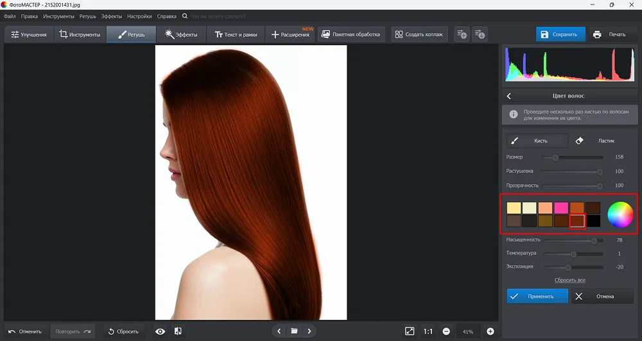The width and height of the screenshot is (642, 341).
Task: Click fit to screen icon
Action: [x=410, y=331]
